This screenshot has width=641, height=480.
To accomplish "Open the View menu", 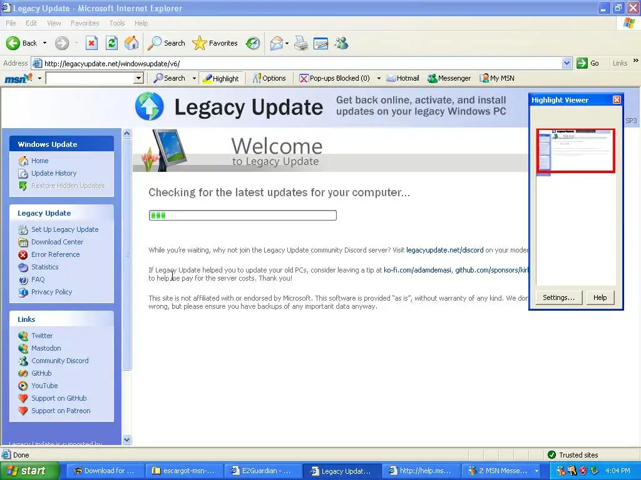I will (x=54, y=23).
